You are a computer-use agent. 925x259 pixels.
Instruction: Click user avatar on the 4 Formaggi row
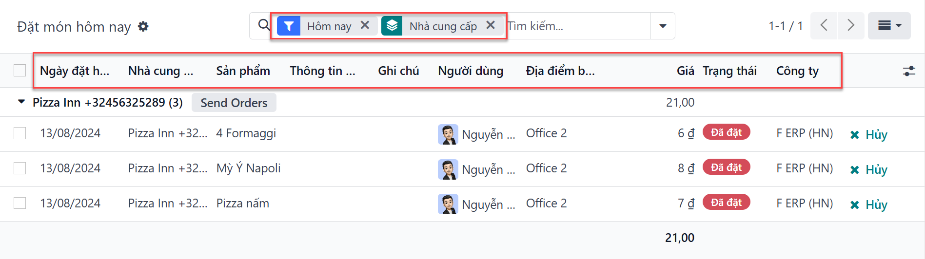(448, 134)
